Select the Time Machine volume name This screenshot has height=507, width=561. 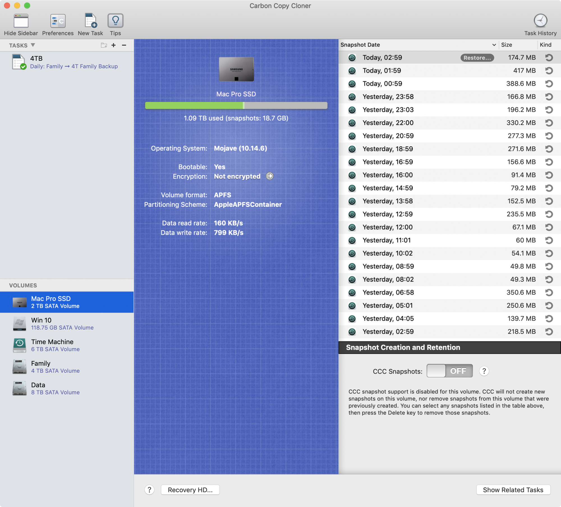point(52,342)
